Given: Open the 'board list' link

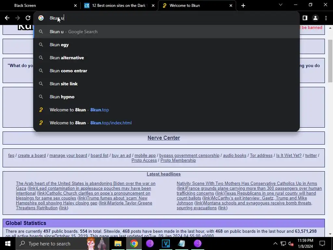Looking at the screenshot, I should pyautogui.click(x=100, y=155).
